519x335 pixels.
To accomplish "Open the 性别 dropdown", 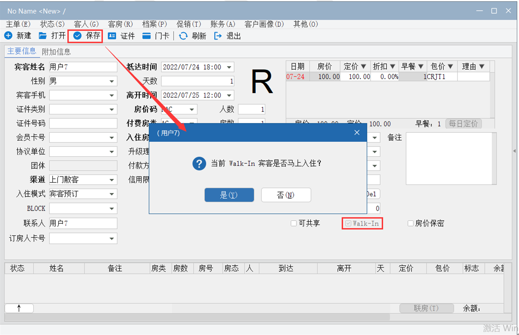I will pyautogui.click(x=112, y=81).
